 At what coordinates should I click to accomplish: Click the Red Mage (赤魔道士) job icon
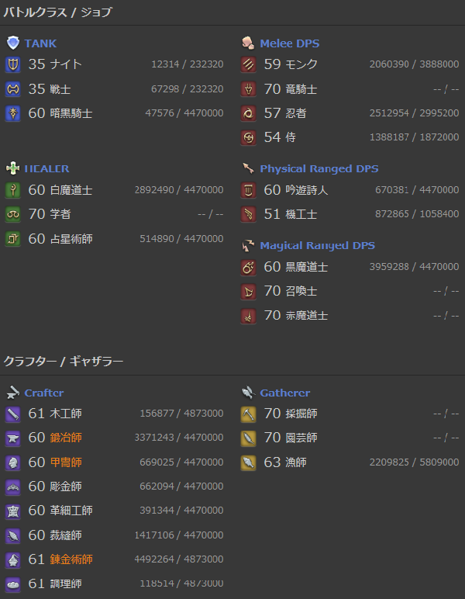248,316
